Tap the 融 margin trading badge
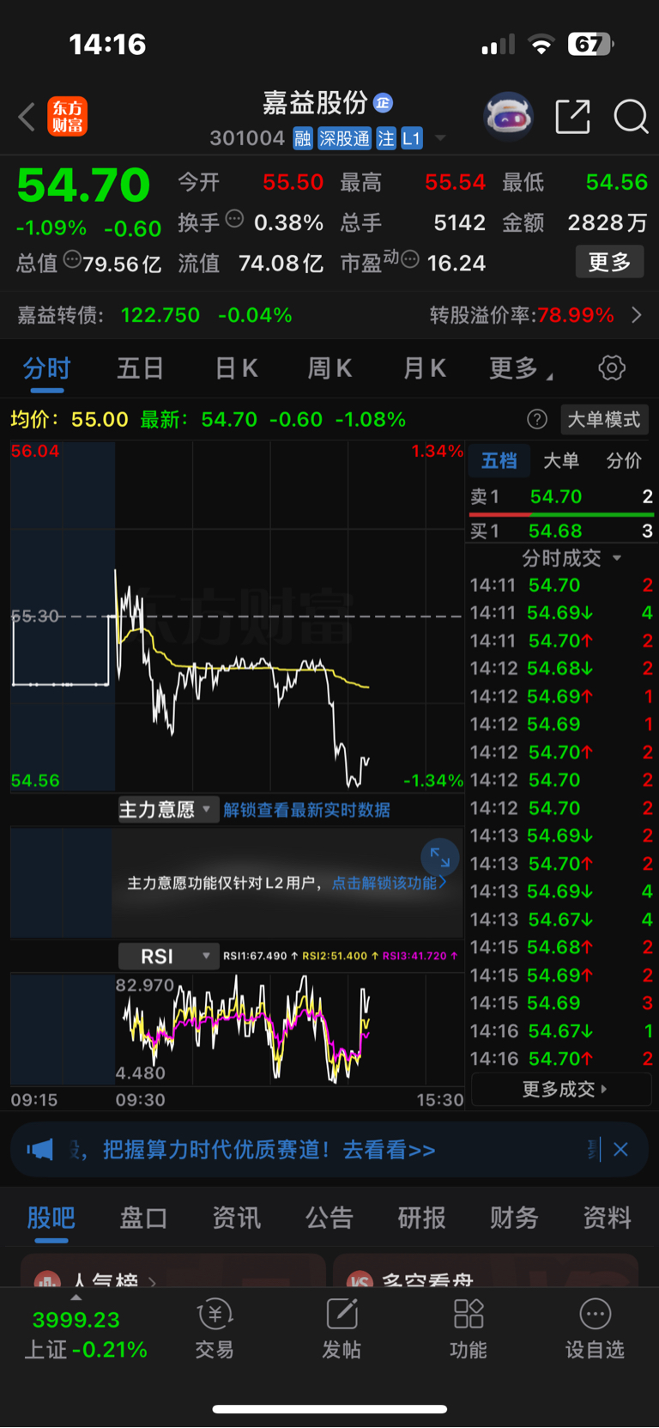The width and height of the screenshot is (659, 1428). (303, 138)
